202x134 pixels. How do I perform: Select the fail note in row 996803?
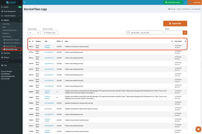pyautogui.click(x=116, y=97)
